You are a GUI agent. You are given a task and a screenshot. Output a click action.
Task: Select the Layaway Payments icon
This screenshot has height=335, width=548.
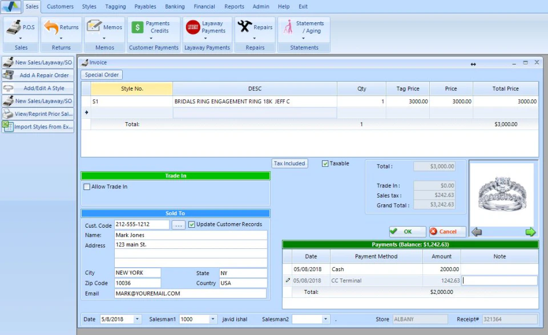click(193, 27)
